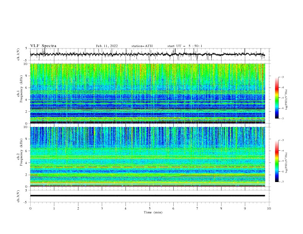Viewport: 303px width, 234px height.
Task: Click the "Time (min)" axis title
Action: click(x=153, y=212)
